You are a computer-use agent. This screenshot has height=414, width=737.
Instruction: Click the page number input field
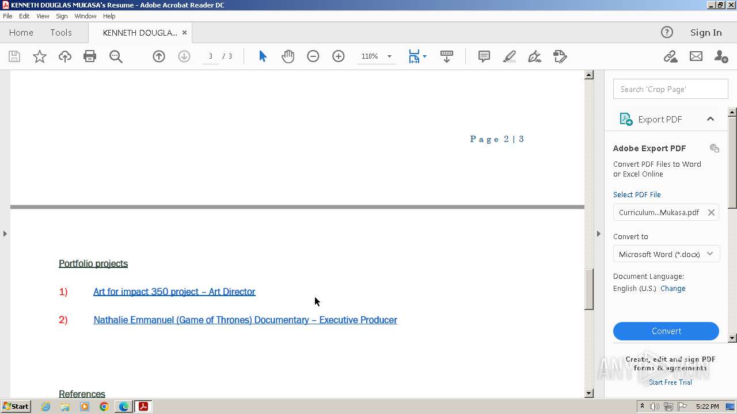click(x=211, y=56)
